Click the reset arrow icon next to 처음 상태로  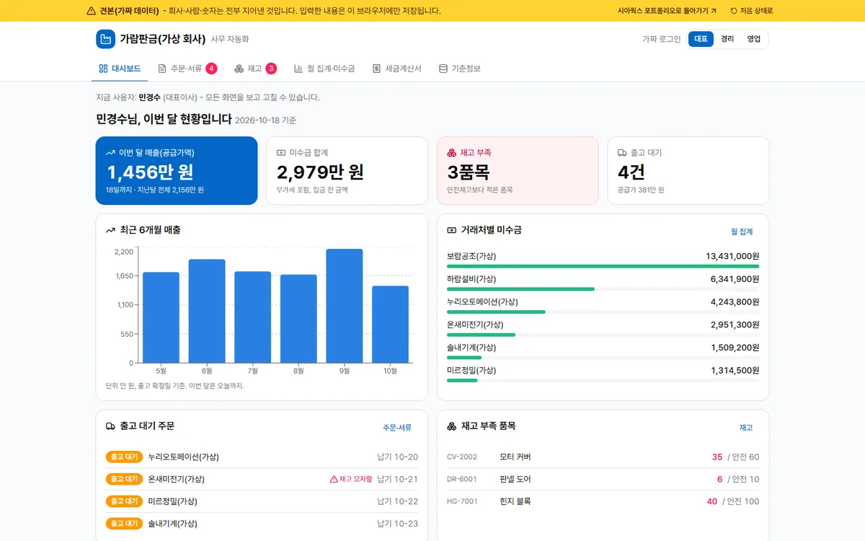pyautogui.click(x=734, y=11)
